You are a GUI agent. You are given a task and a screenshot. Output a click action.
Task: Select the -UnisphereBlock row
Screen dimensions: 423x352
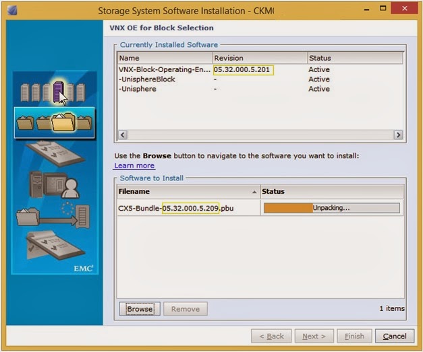point(260,79)
